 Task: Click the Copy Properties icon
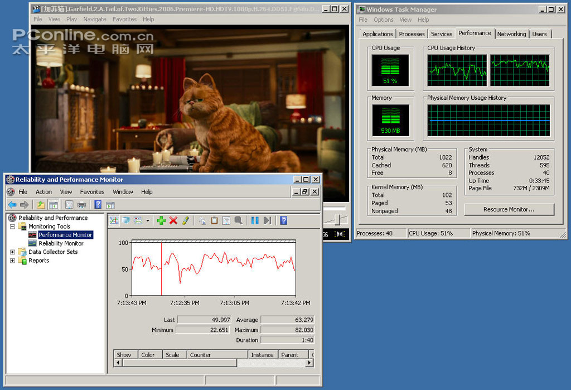202,220
